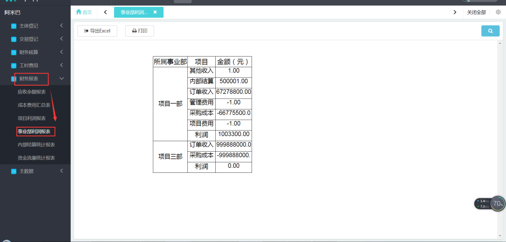The image size is (506, 242).
Task: Expand the 主体登记 menu chevron
Action: click(62, 26)
